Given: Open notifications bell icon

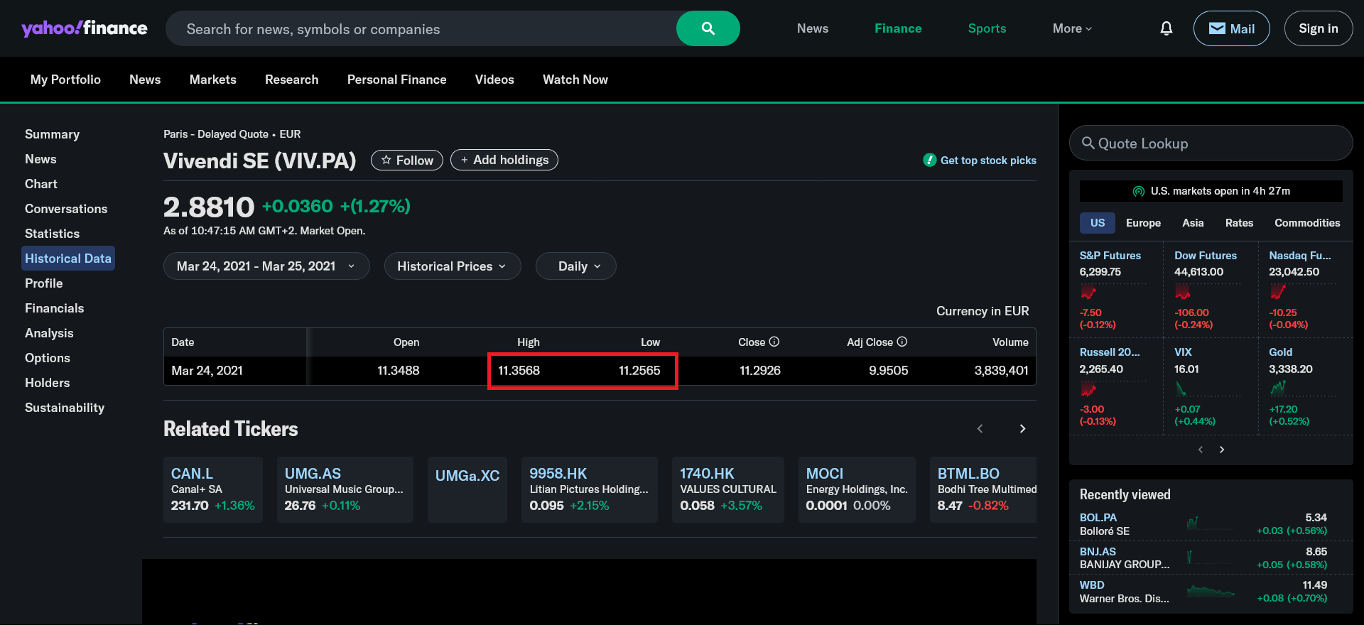Looking at the screenshot, I should point(1166,28).
